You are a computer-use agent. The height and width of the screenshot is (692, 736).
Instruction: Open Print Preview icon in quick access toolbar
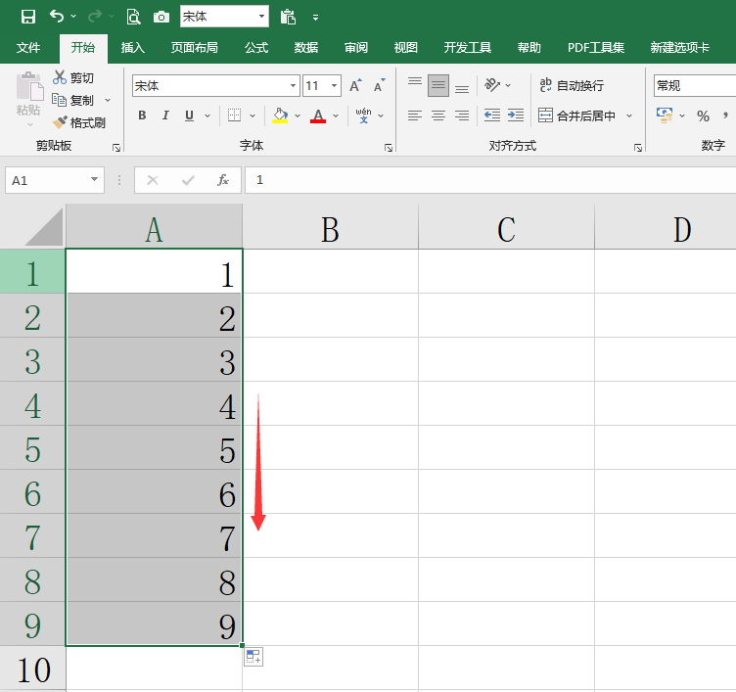134,17
